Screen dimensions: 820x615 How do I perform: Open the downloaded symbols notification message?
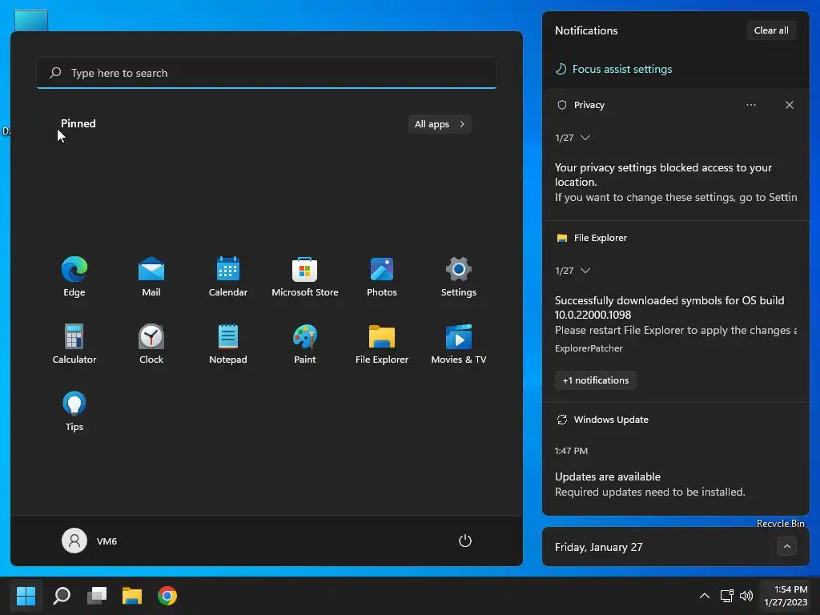point(676,315)
